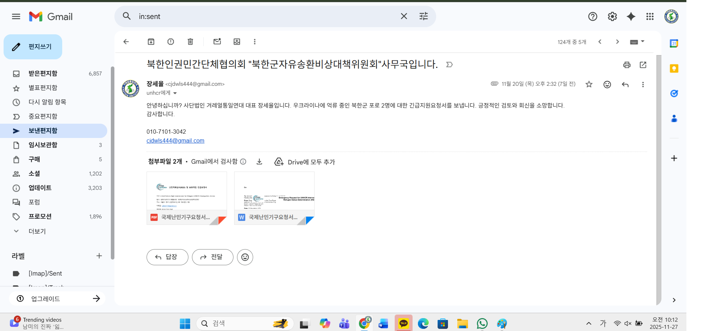715x331 pixels.
Task: Click the 답장 reply button
Action: (167, 257)
